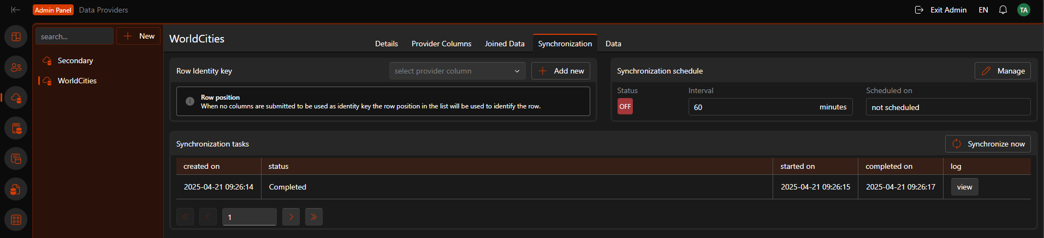View log of the completed task
This screenshot has width=1044, height=238.
[x=964, y=187]
